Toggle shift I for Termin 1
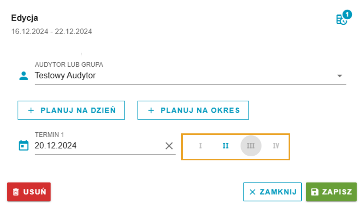361x203 pixels. coord(200,146)
